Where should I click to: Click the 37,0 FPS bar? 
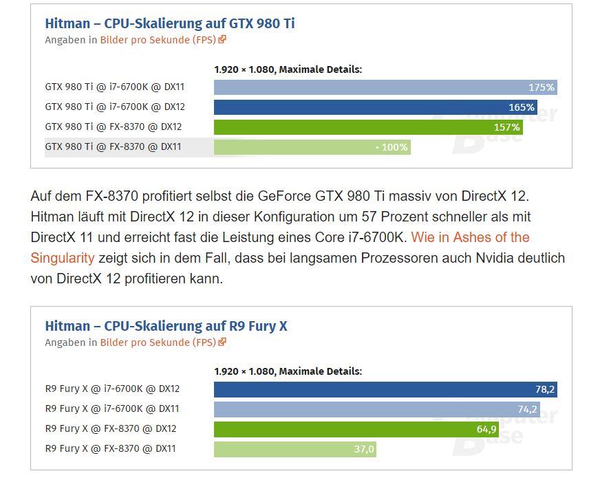294,449
